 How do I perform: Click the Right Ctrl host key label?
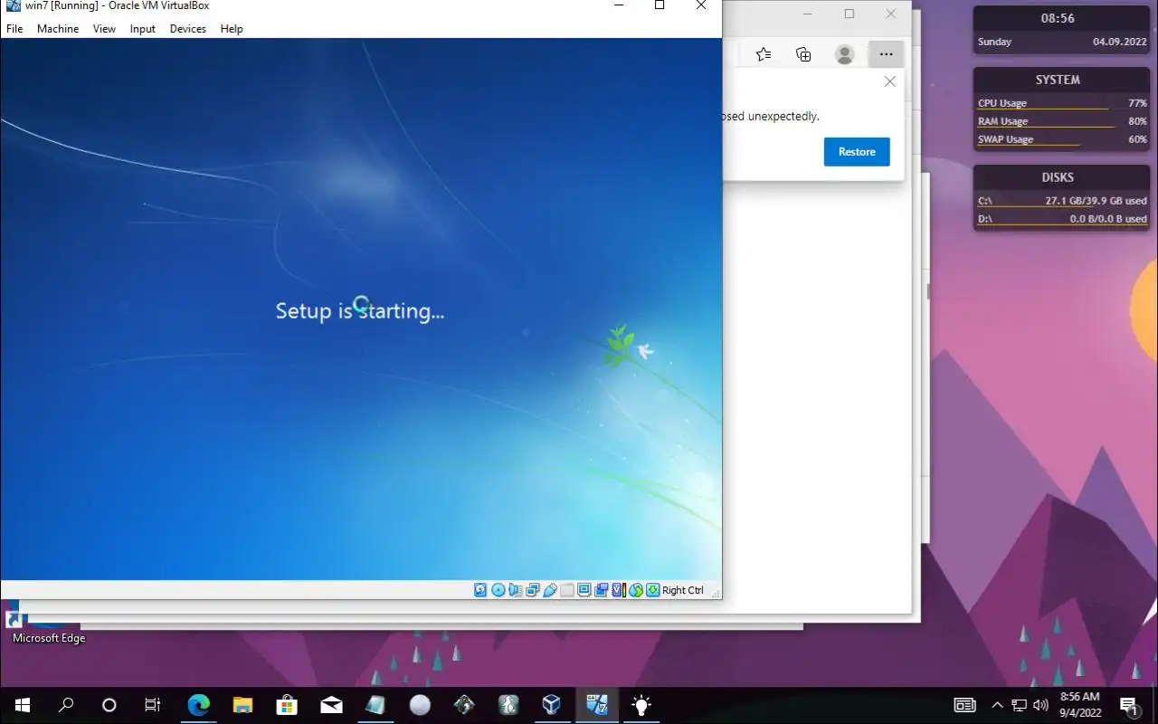click(x=682, y=590)
